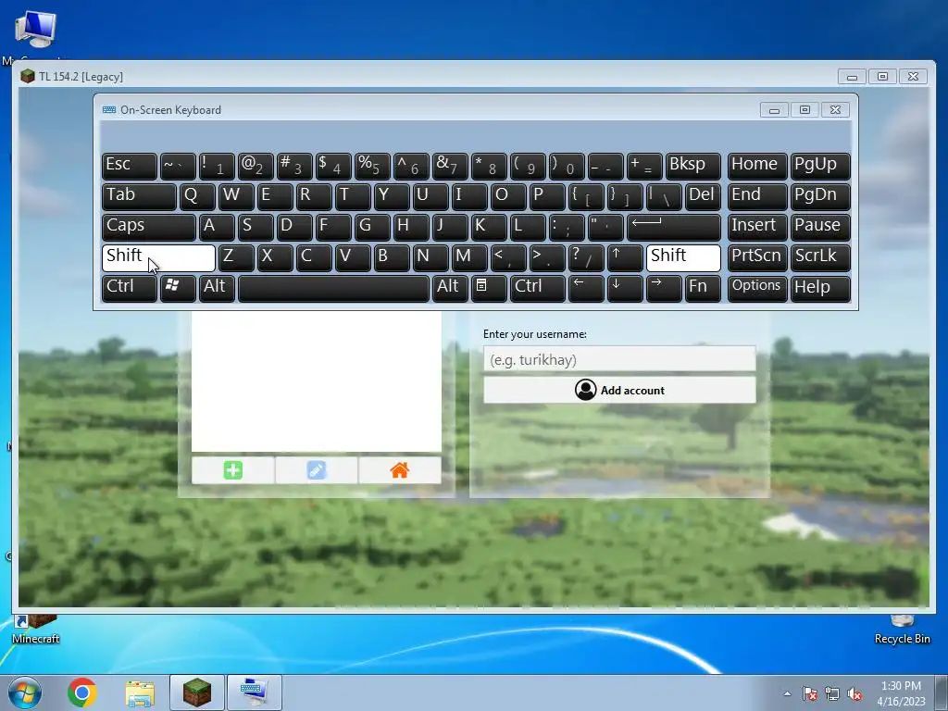The height and width of the screenshot is (711, 948).
Task: Click the down arrow key
Action: 625,289
